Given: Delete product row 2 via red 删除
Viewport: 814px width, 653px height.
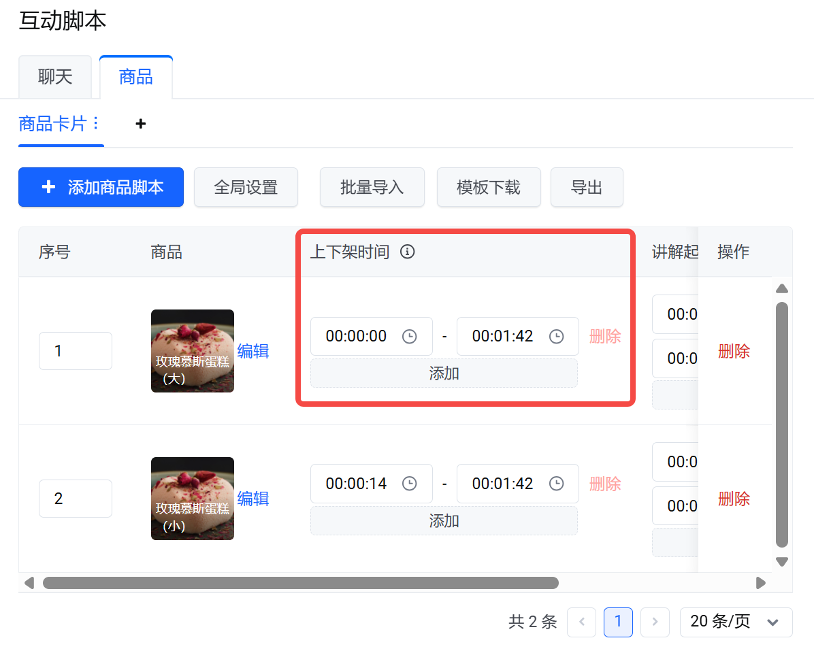Looking at the screenshot, I should (734, 499).
